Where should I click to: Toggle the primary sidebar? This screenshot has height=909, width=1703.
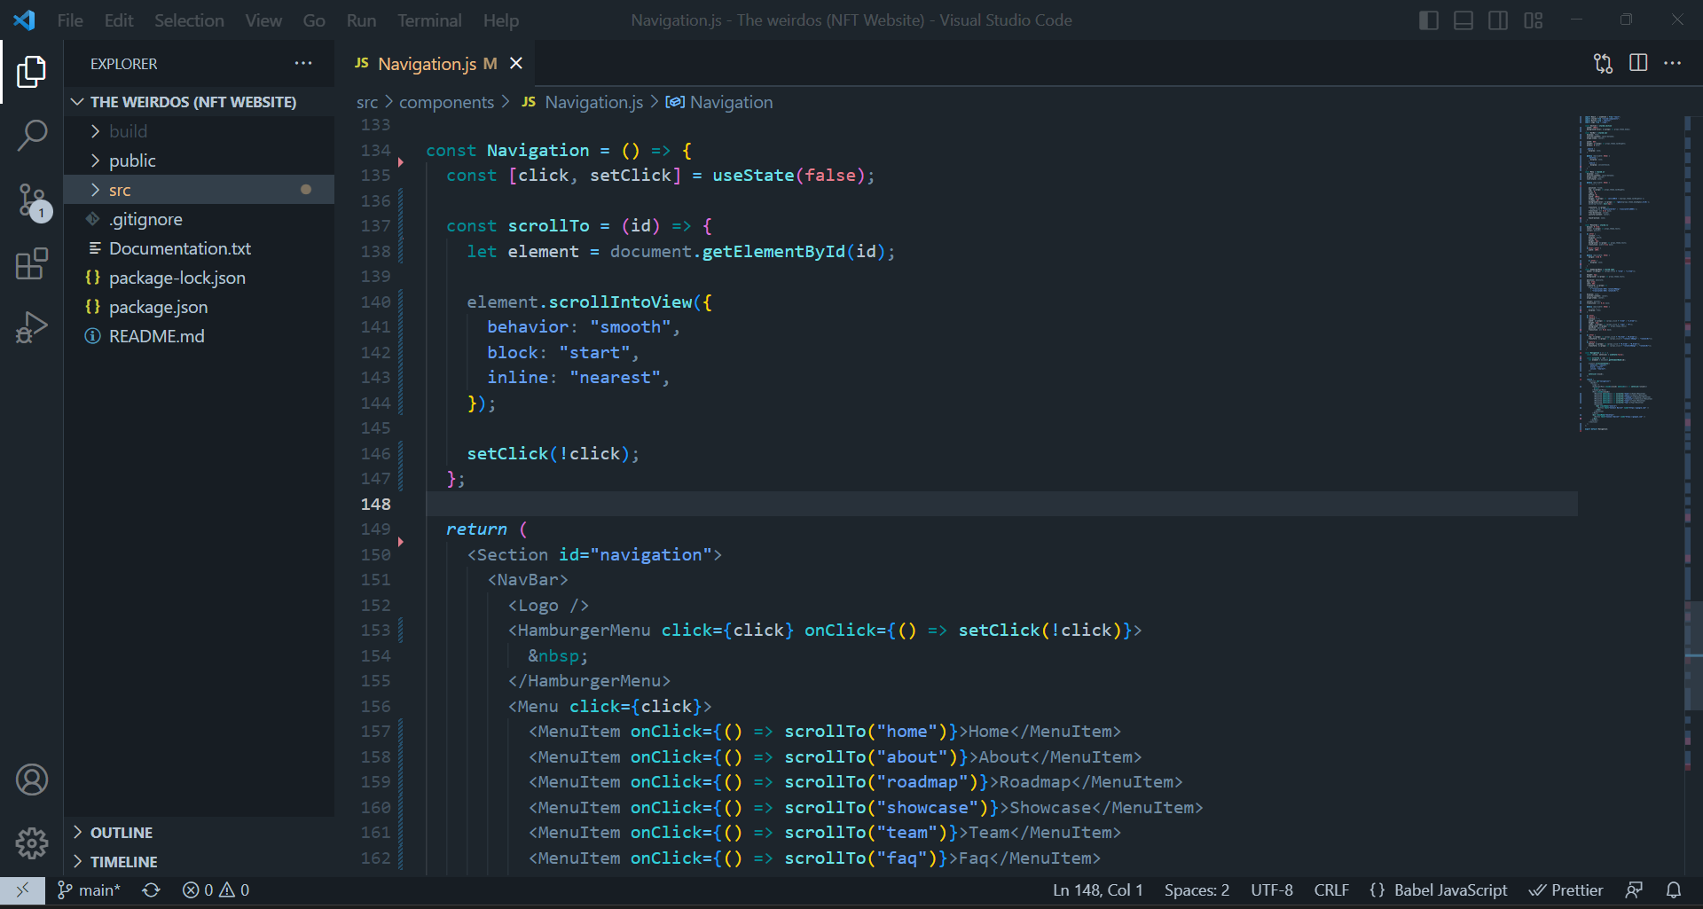click(1429, 20)
